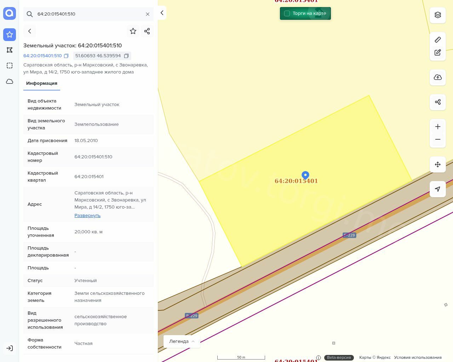Select the Информация tab
Image resolution: width=453 pixels, height=362 pixels.
[42, 83]
